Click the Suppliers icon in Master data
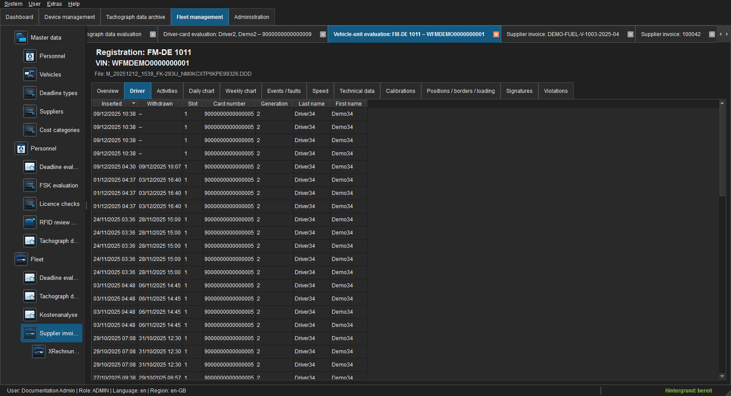This screenshot has height=396, width=731. pyautogui.click(x=30, y=111)
